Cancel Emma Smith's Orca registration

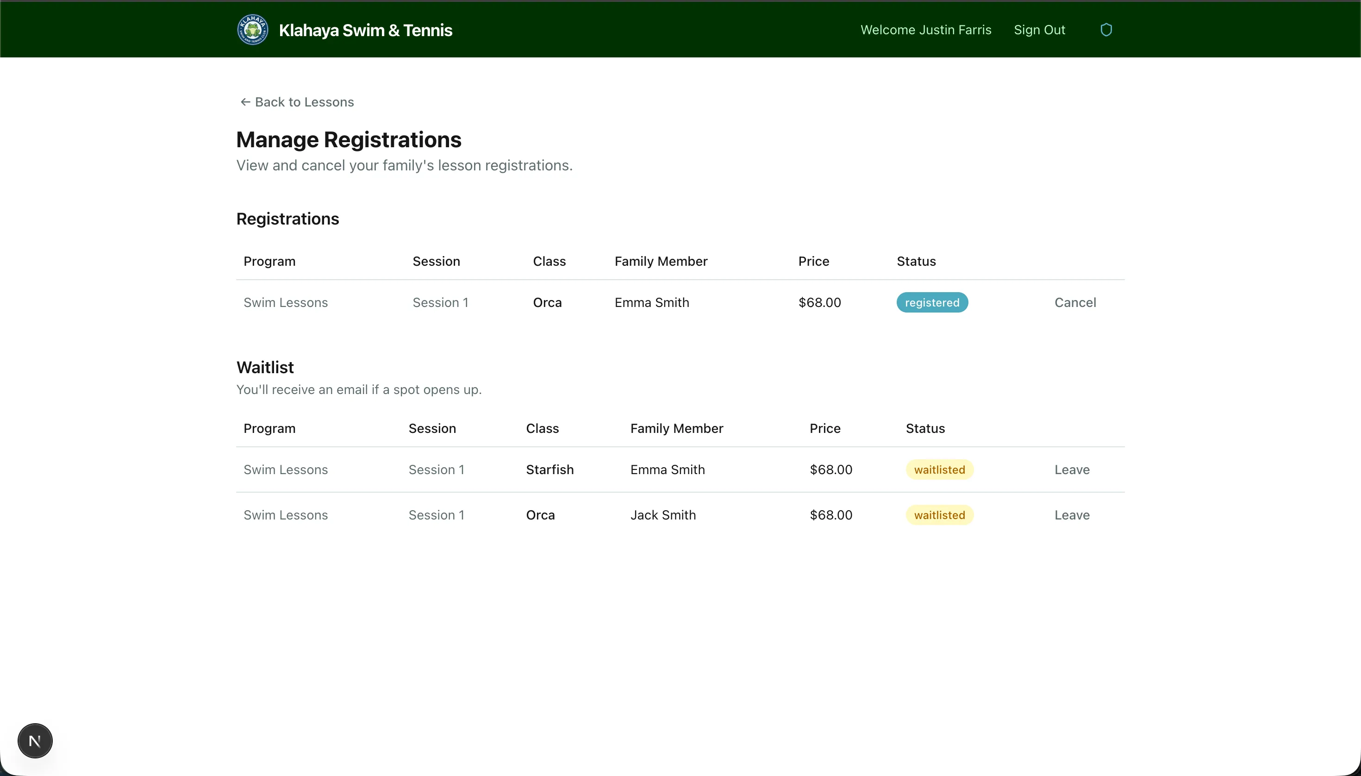[x=1074, y=302]
